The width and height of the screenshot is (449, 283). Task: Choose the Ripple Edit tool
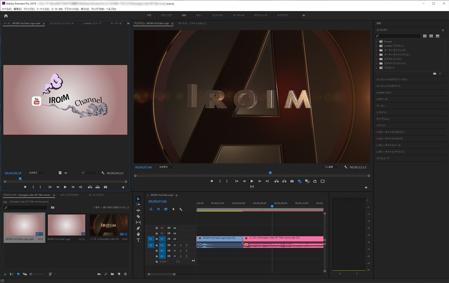coord(139,211)
